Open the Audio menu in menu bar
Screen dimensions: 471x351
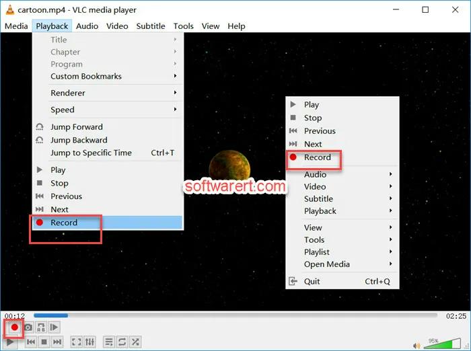pos(87,26)
